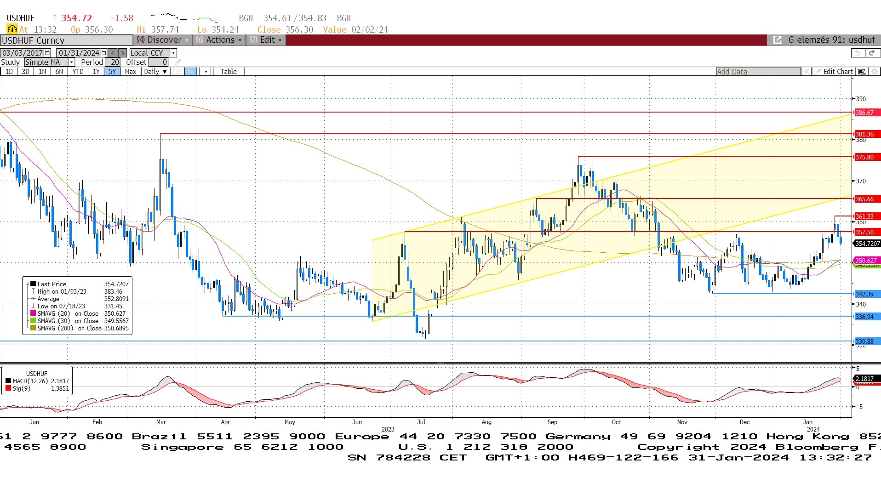Pop out chart via external window icon
Viewport: 881px width, 483px height.
[x=777, y=40]
